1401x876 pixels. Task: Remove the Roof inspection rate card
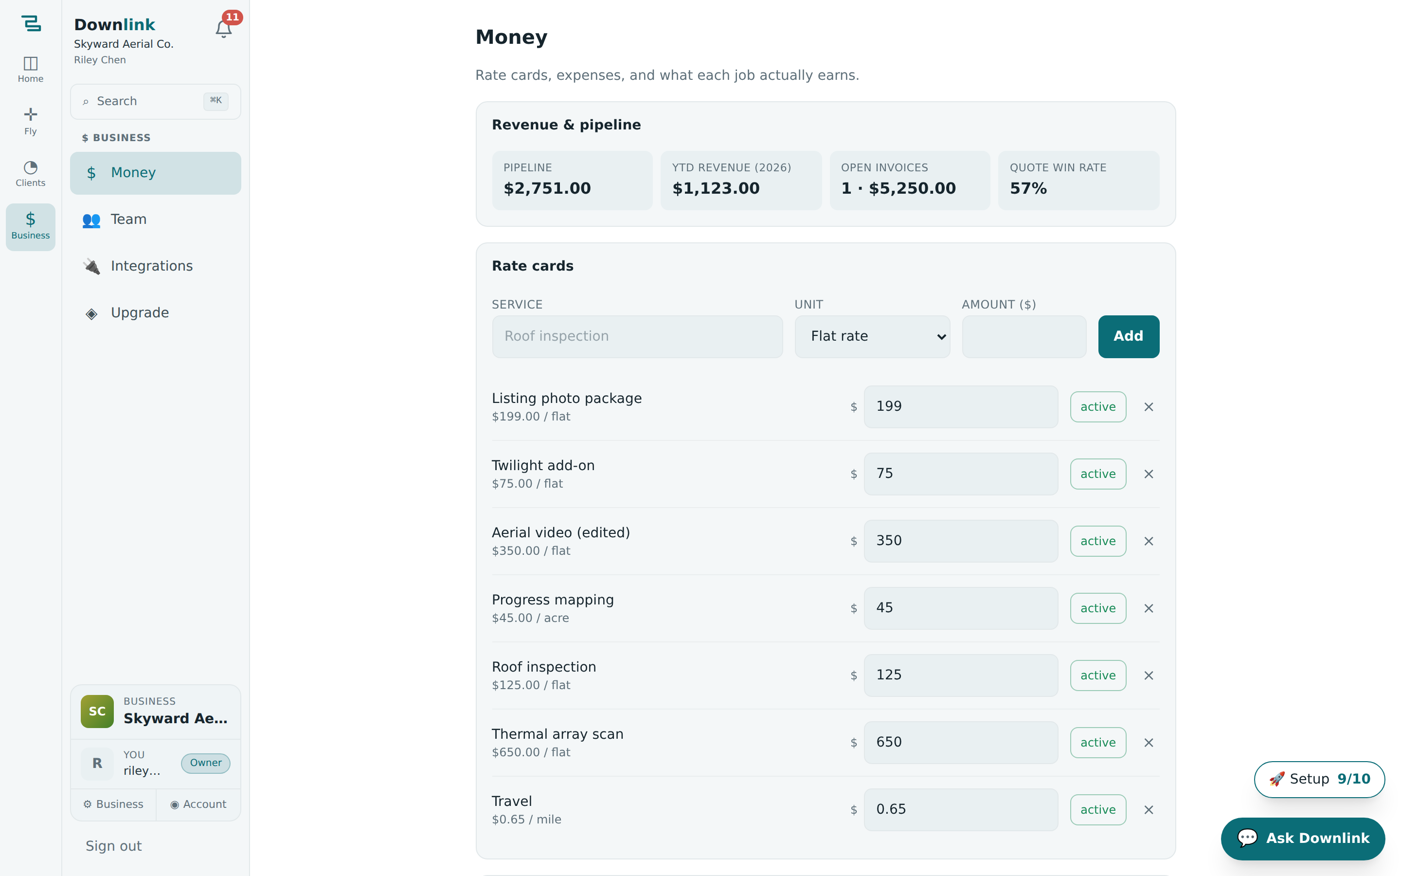click(x=1149, y=675)
